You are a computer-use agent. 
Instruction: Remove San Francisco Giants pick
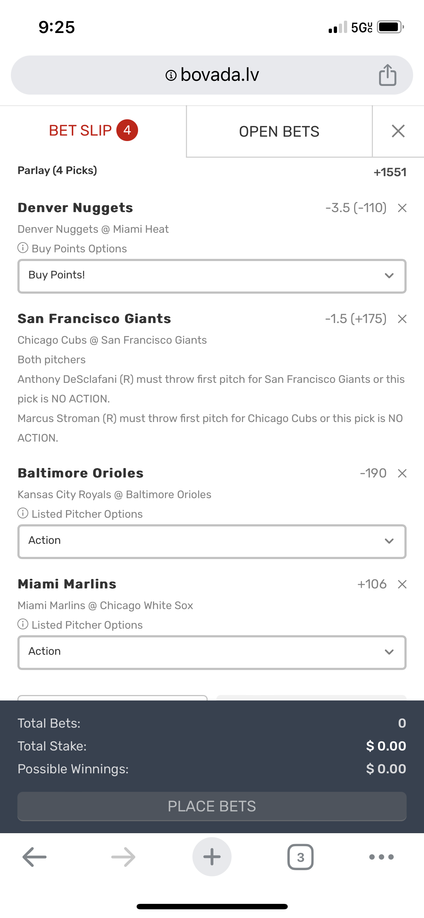[x=402, y=319]
